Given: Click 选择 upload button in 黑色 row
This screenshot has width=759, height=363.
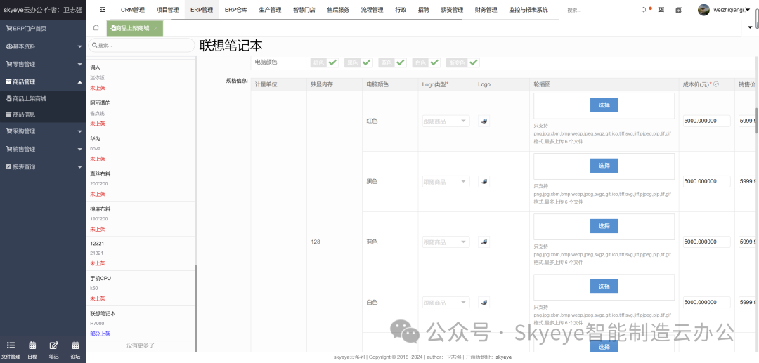Looking at the screenshot, I should [x=604, y=165].
